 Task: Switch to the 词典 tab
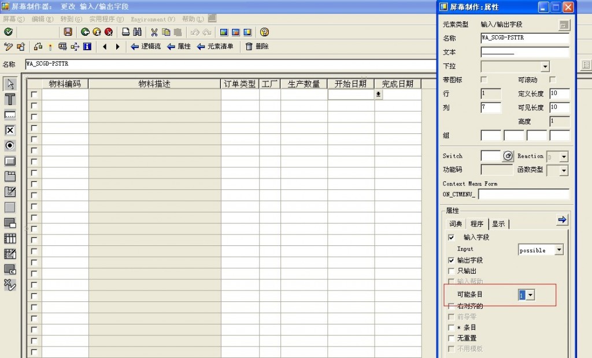click(456, 223)
